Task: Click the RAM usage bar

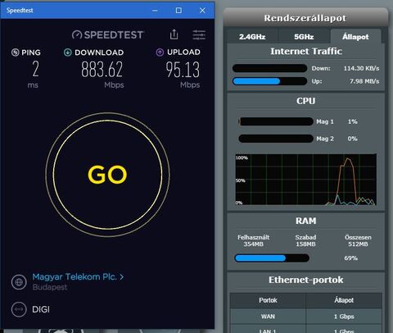Action: click(272, 258)
